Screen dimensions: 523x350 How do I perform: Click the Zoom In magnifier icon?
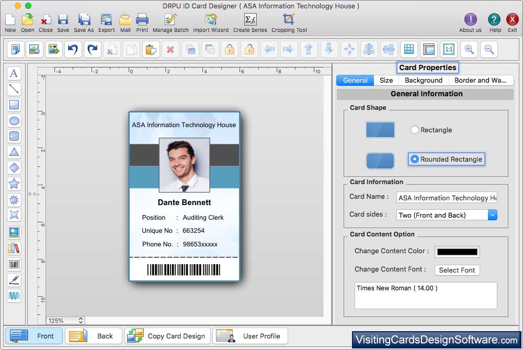pyautogui.click(x=469, y=49)
